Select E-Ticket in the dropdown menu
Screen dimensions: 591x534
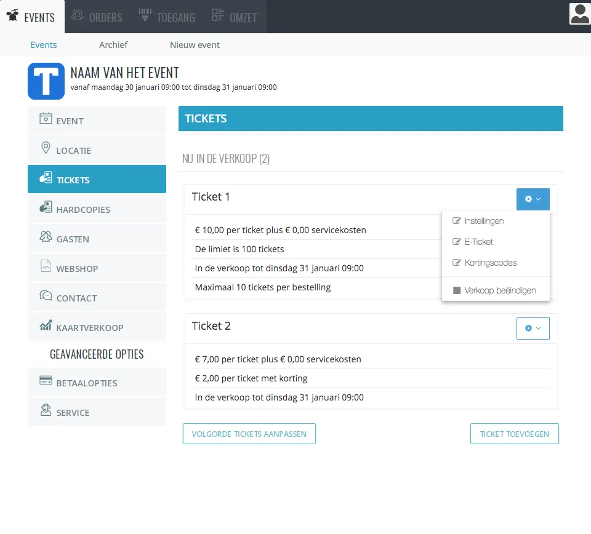point(478,242)
